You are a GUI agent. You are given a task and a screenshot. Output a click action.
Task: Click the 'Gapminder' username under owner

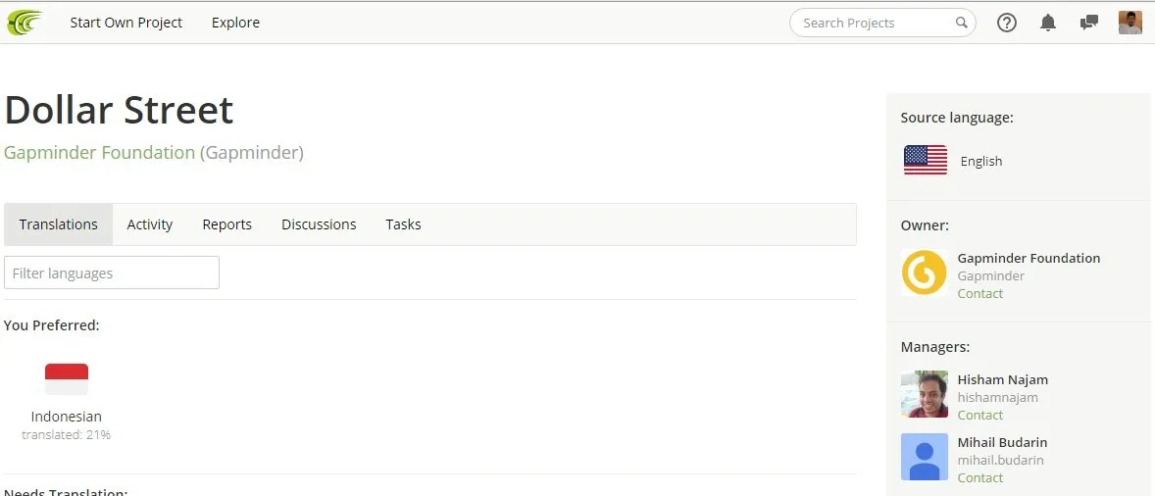[990, 276]
